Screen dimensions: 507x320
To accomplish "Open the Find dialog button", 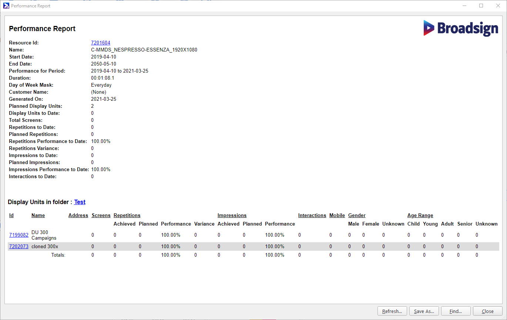I will click(x=456, y=311).
